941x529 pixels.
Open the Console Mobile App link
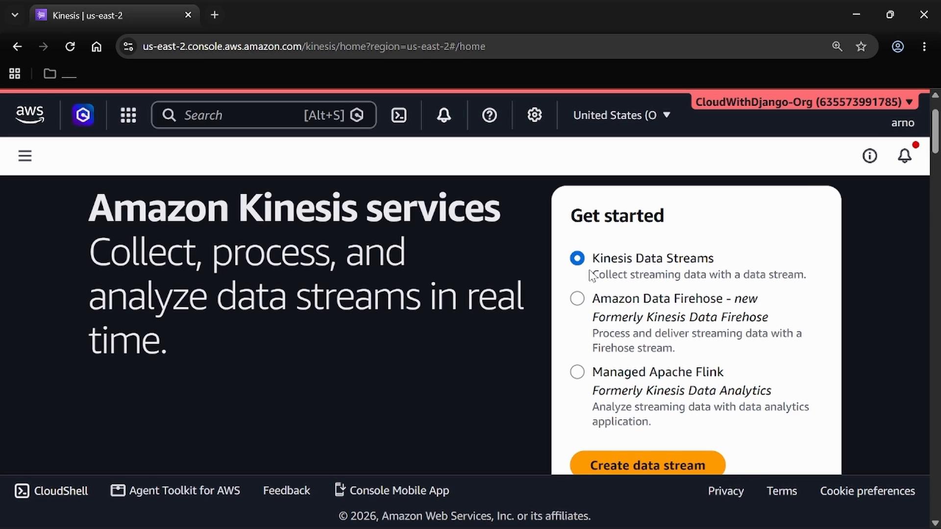pyautogui.click(x=392, y=490)
